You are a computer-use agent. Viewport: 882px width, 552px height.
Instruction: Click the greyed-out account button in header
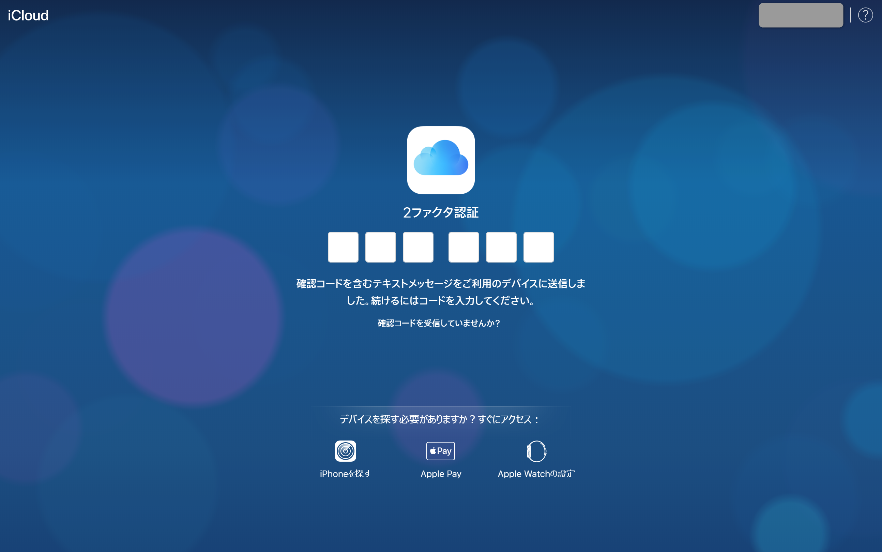coord(801,15)
